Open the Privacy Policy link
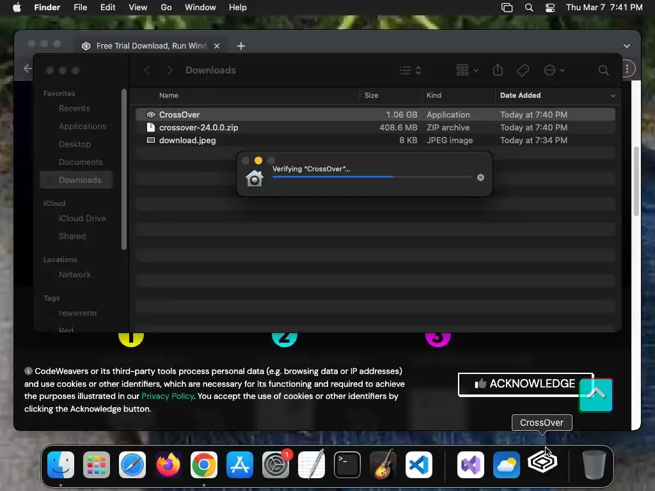The height and width of the screenshot is (491, 655). [x=168, y=396]
